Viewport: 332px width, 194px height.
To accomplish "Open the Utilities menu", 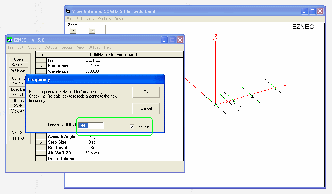I will tap(94, 47).
